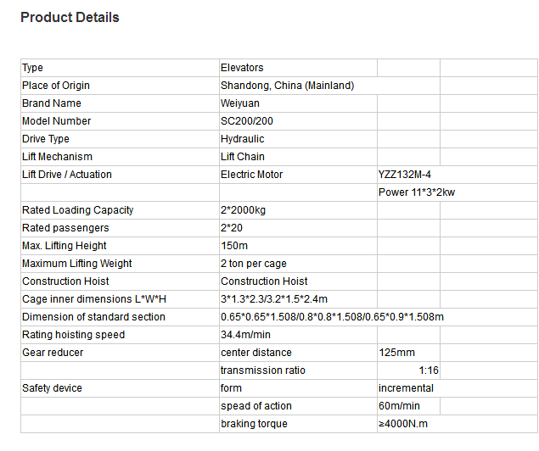Screen dimensions: 539x451
Task: Select the 150m lifting height value
Action: point(234,246)
